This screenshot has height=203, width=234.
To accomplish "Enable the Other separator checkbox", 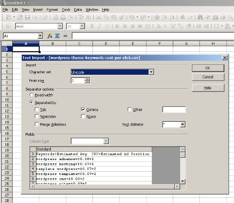I will point(129,109).
